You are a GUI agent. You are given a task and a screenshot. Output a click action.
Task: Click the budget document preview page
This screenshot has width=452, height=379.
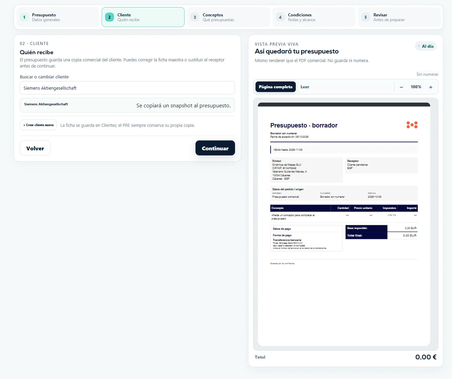(344, 224)
